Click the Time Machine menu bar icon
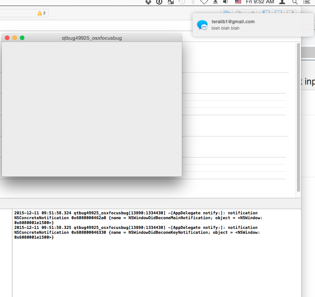The width and height of the screenshot is (315, 297). tap(181, 2)
